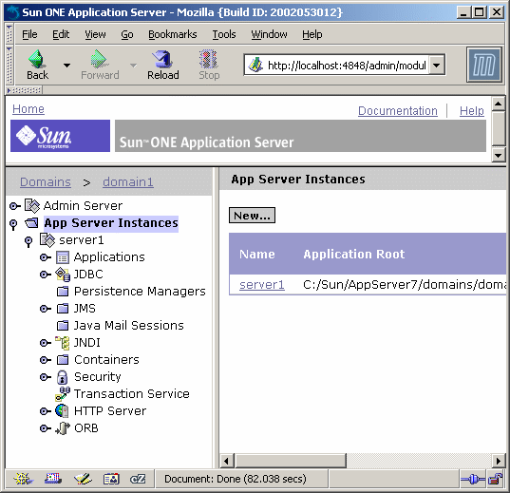Image resolution: width=510 pixels, height=493 pixels.
Task: Click the Sun Microsystems logo
Action: [60, 136]
